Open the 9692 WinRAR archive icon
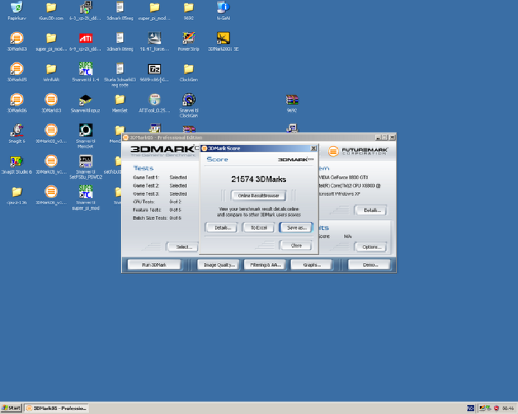This screenshot has height=414, width=518. tap(291, 103)
